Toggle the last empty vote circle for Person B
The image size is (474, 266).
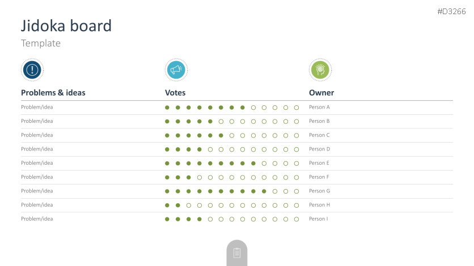click(297, 121)
